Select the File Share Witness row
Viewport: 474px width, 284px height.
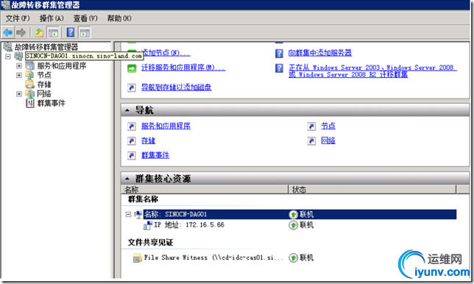pyautogui.click(x=213, y=258)
